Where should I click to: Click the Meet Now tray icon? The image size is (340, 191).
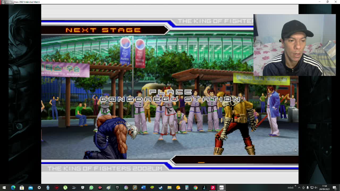tap(303, 188)
